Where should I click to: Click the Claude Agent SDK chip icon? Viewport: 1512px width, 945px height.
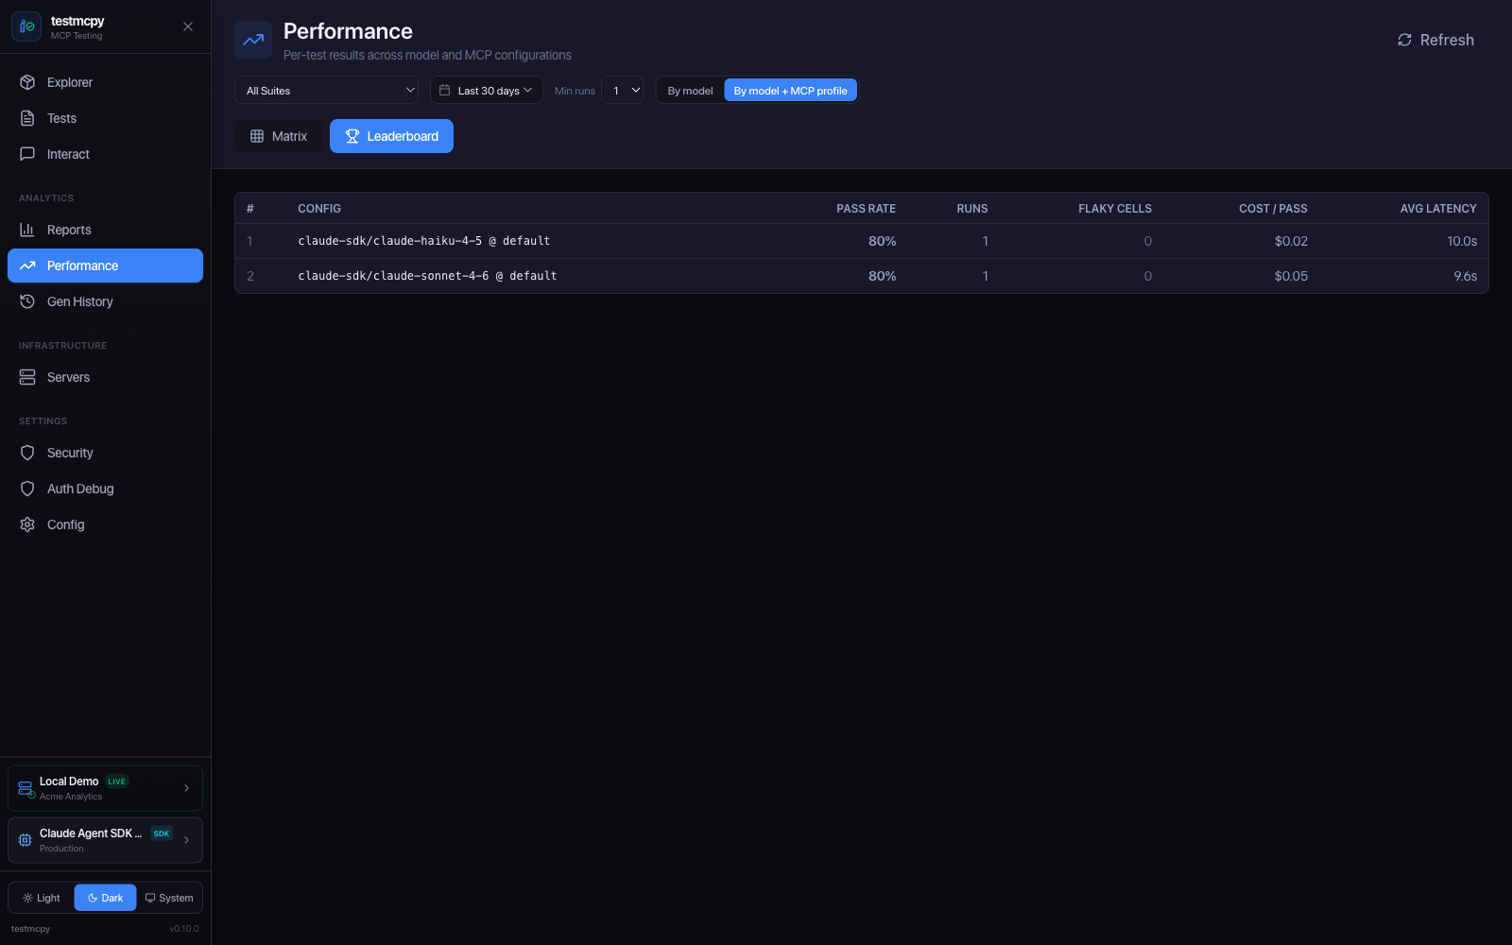point(26,840)
